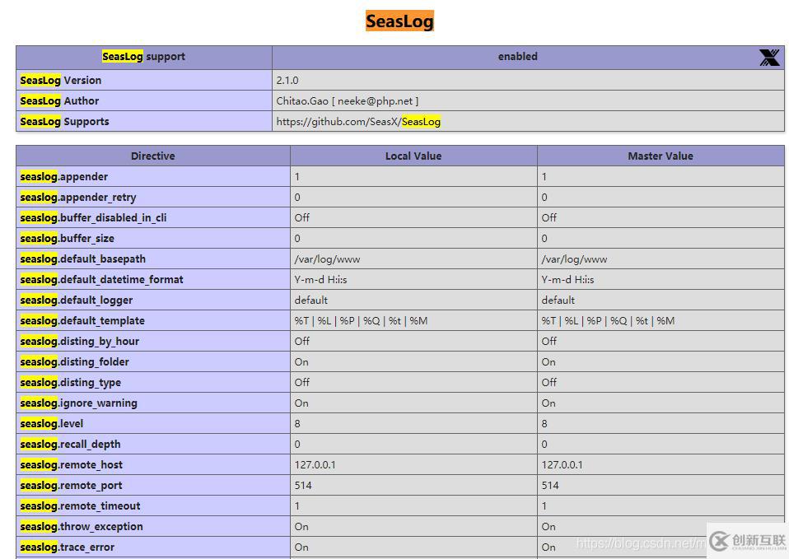Select the seaslog.ignore_warning directive
The image size is (789, 559).
78,403
